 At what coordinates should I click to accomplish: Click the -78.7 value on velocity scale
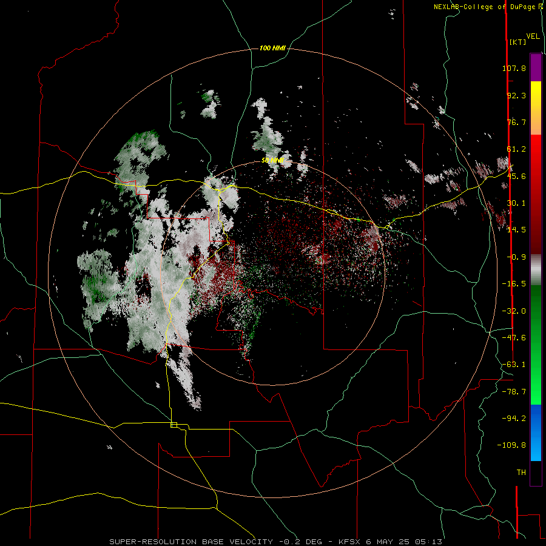click(x=514, y=392)
